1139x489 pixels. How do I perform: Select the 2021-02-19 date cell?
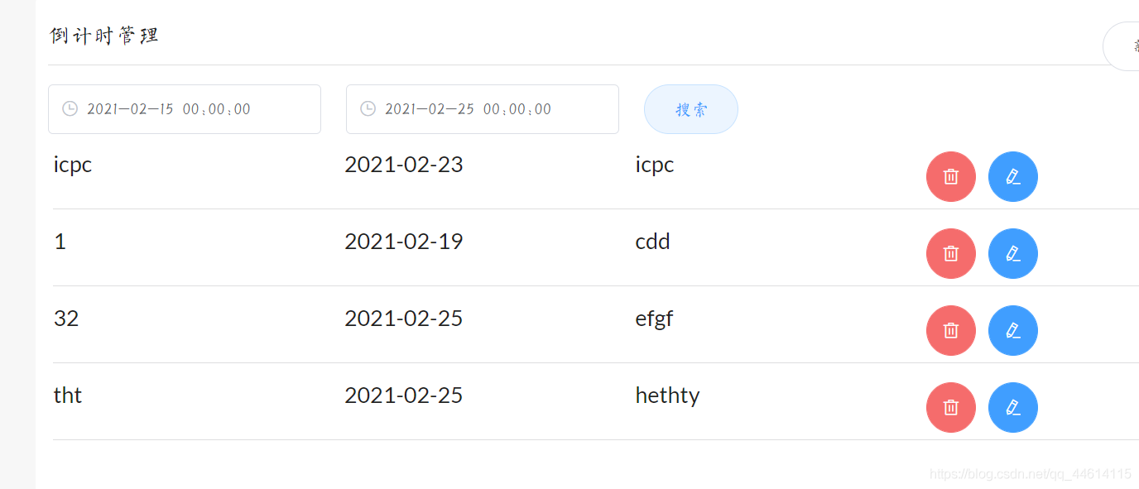point(403,242)
